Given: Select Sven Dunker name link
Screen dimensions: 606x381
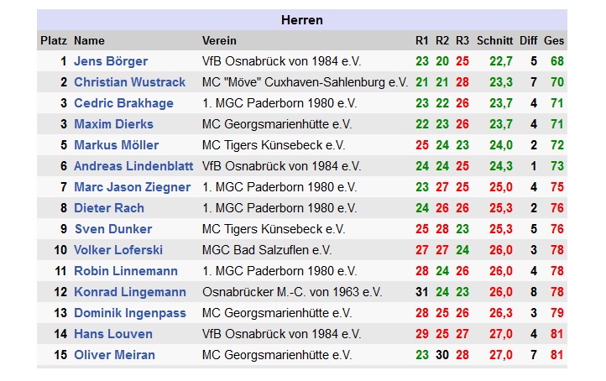Looking at the screenshot, I should (x=113, y=229).
